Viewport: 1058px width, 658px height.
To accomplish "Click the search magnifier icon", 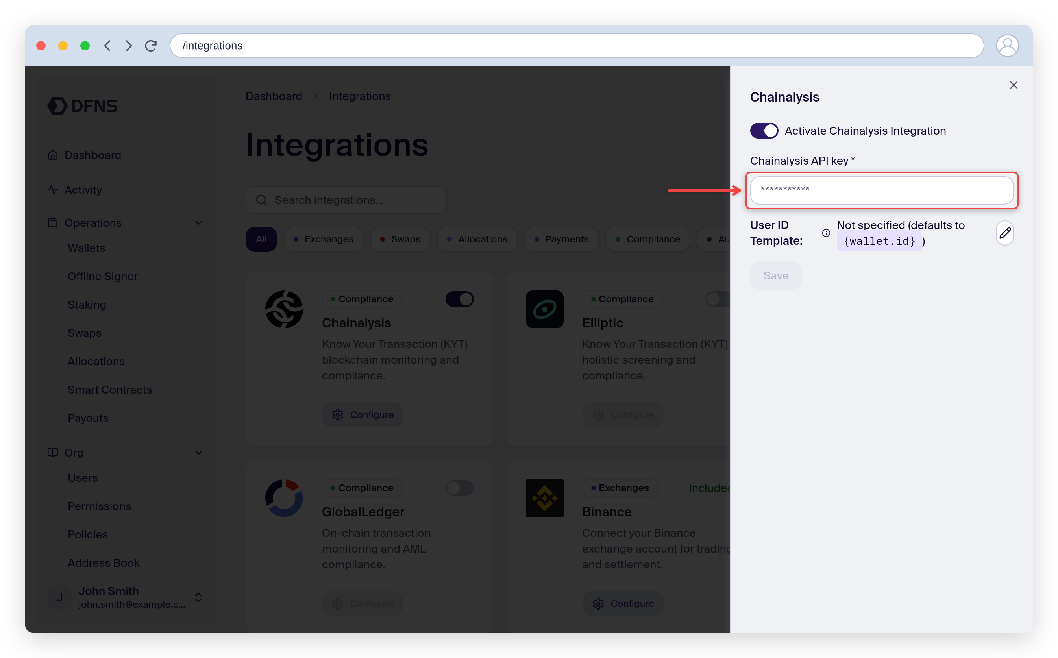I will point(261,200).
